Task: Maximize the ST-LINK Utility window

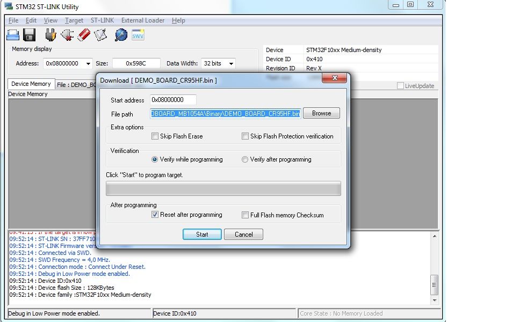Action: click(410, 5)
